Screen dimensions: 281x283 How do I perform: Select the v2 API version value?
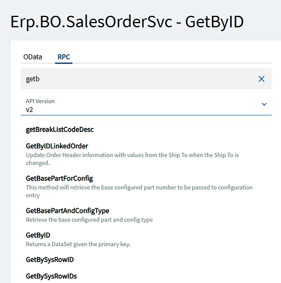click(29, 110)
